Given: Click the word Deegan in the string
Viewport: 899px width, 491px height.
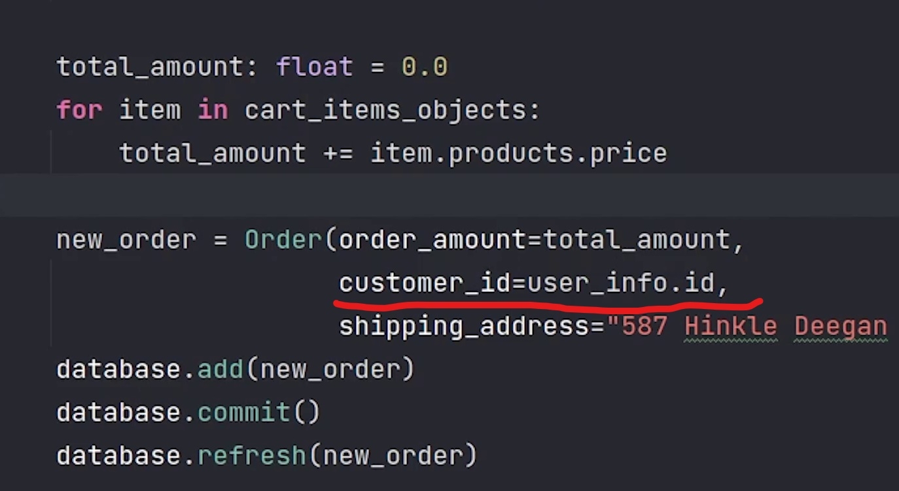Looking at the screenshot, I should point(840,326).
